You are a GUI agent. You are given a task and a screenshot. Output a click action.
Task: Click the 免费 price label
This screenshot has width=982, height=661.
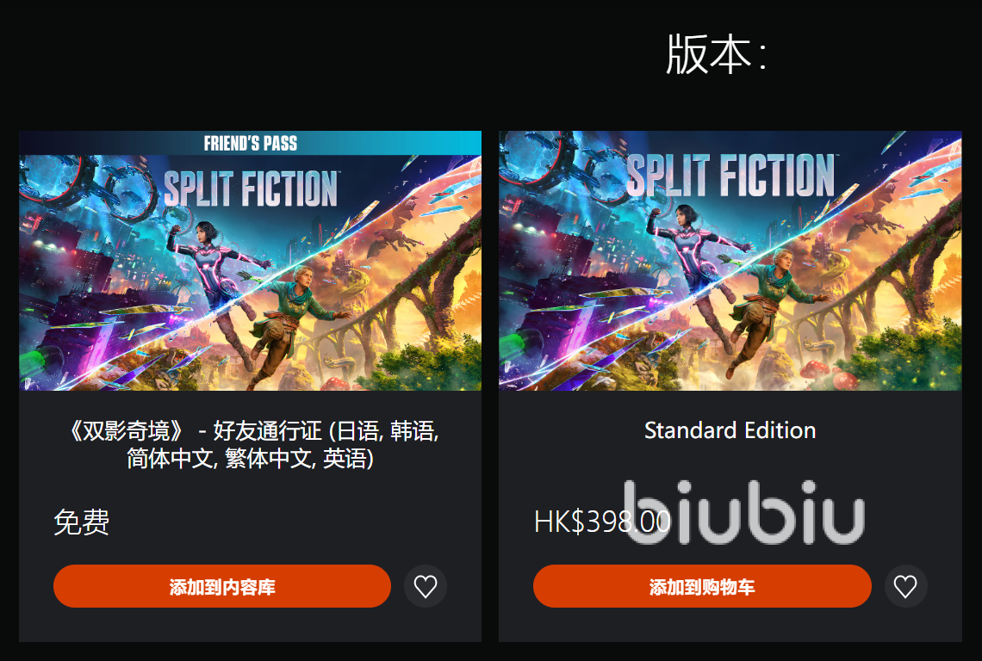(x=82, y=522)
